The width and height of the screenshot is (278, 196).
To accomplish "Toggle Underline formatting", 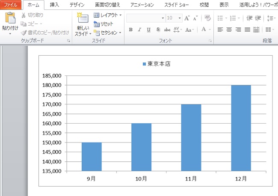I will [148, 30].
